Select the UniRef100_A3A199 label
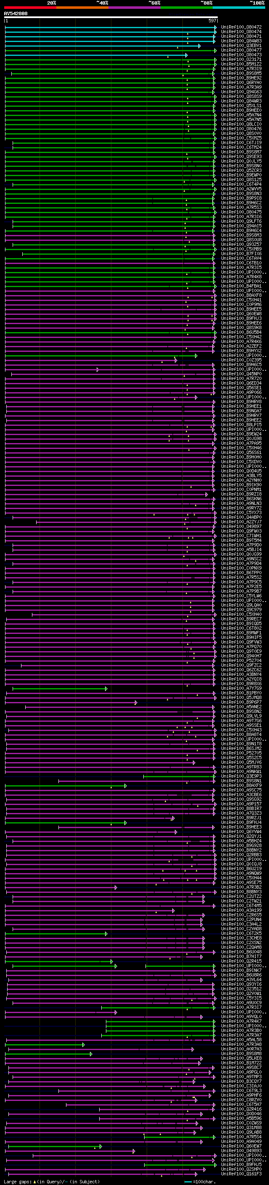269x1185 pixels. pos(241,910)
